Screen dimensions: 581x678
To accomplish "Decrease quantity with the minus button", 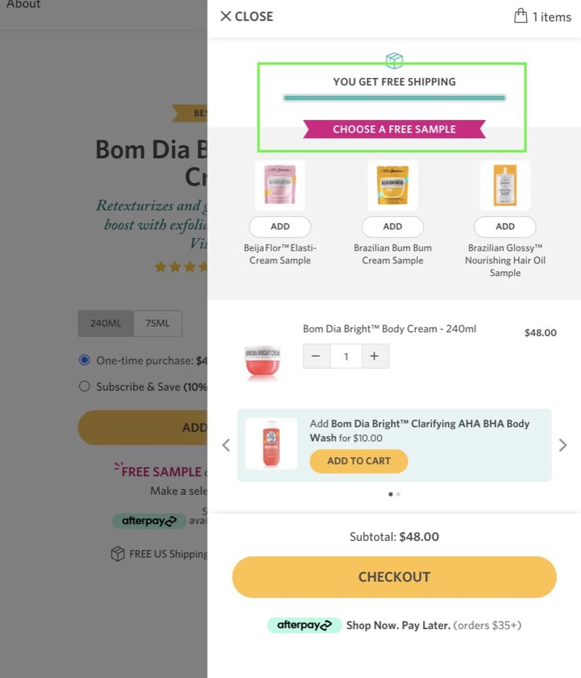I will click(317, 357).
